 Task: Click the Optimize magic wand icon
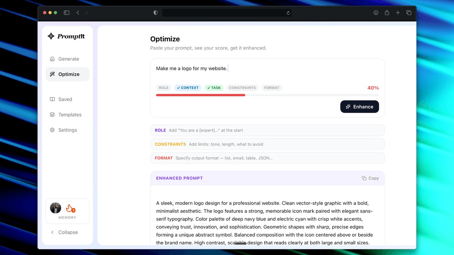coord(52,74)
